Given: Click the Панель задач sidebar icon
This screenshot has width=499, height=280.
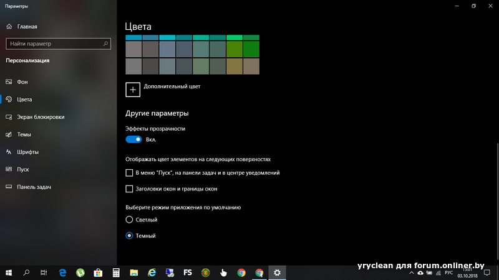Looking at the screenshot, I should (9, 187).
